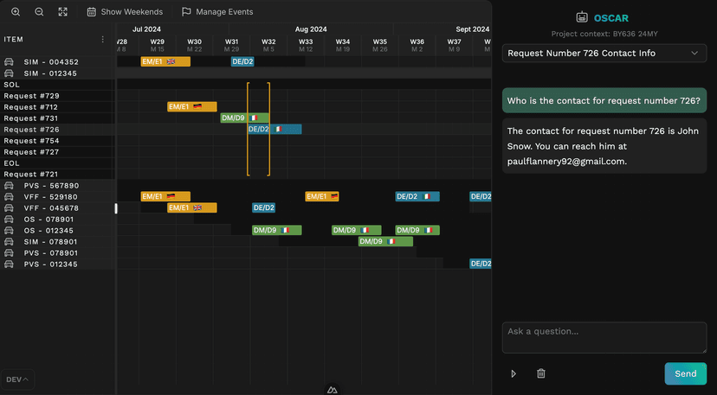Viewport: 717px width, 395px height.
Task: Select the EOL row
Action: [57, 163]
